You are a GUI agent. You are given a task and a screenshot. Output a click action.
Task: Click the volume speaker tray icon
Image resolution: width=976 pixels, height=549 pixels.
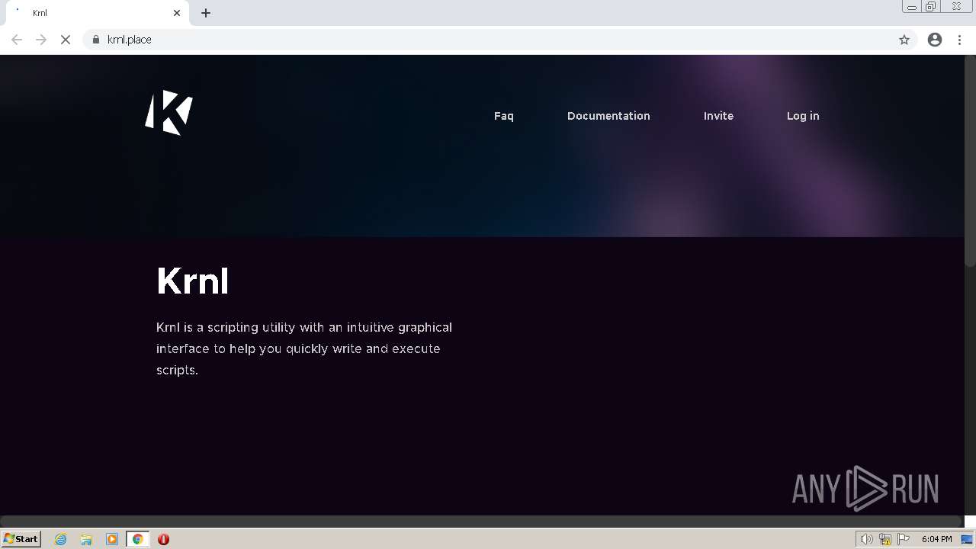coord(866,539)
